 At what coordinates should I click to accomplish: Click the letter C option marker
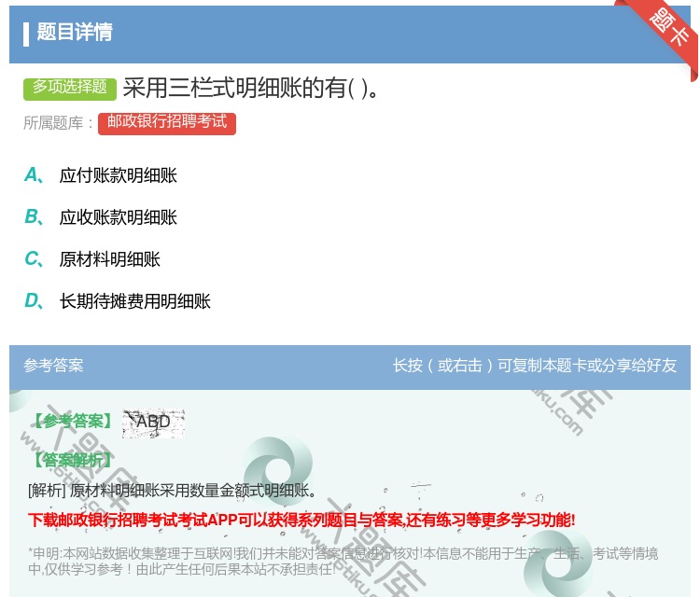(x=34, y=259)
